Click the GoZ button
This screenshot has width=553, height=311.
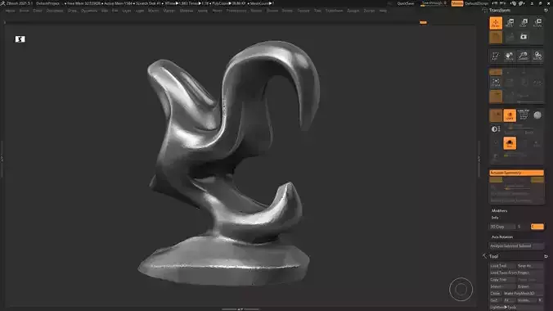[x=495, y=300]
